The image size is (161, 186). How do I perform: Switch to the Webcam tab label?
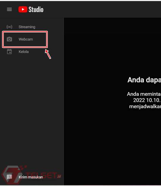coord(26,39)
